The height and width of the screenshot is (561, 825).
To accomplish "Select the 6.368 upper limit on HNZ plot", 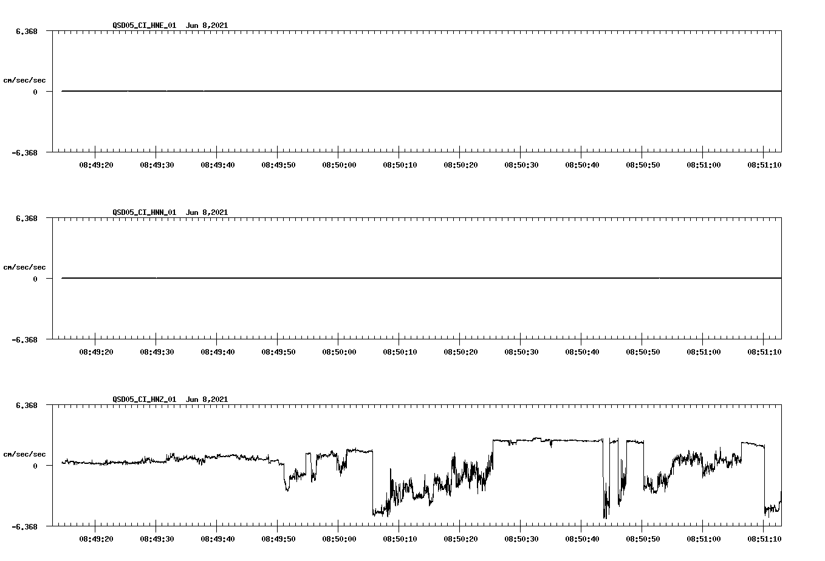I will click(27, 405).
